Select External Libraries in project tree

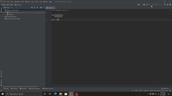(x=10, y=17)
